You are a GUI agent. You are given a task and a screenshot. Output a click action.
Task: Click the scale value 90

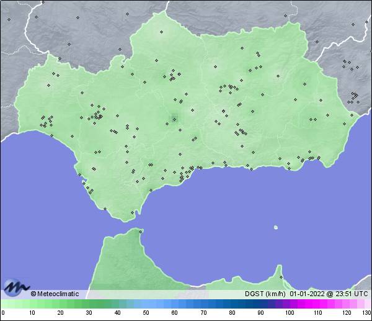click(x=260, y=313)
